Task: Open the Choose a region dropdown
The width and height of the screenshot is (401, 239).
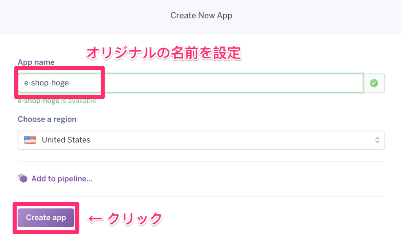Action: (x=201, y=140)
